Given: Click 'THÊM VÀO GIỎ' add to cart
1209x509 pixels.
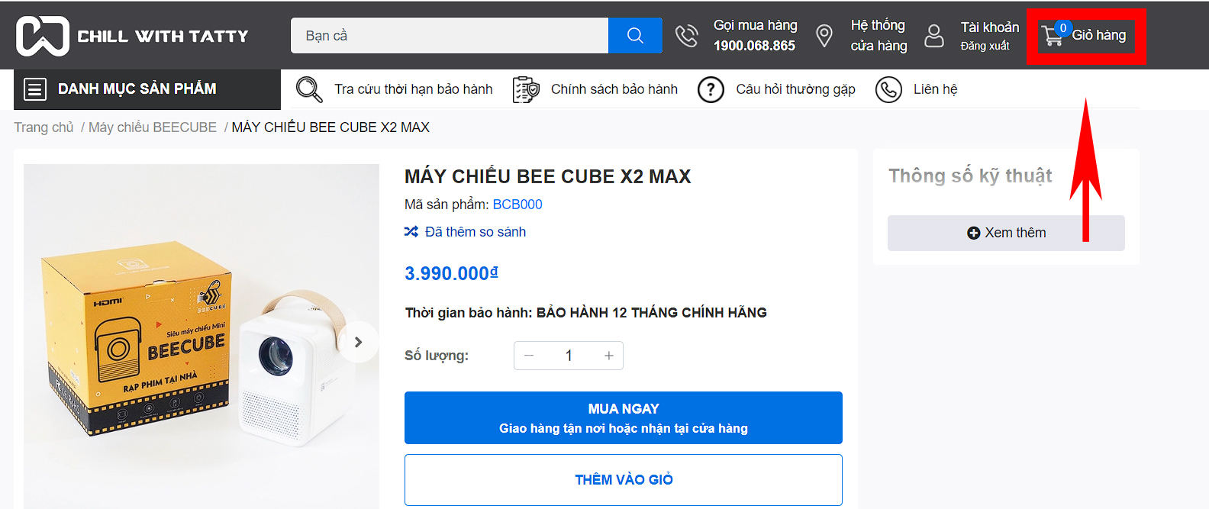Looking at the screenshot, I should [623, 479].
